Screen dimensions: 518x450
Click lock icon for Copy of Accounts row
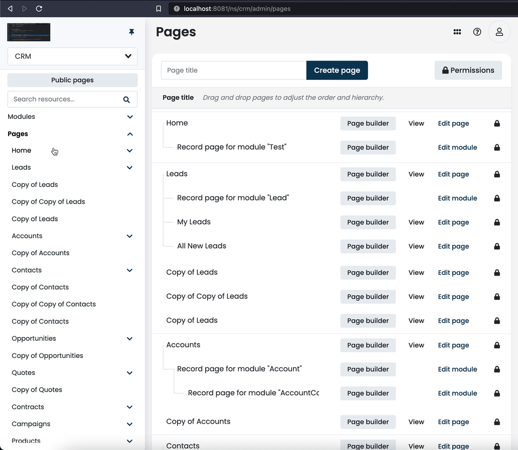click(x=497, y=422)
